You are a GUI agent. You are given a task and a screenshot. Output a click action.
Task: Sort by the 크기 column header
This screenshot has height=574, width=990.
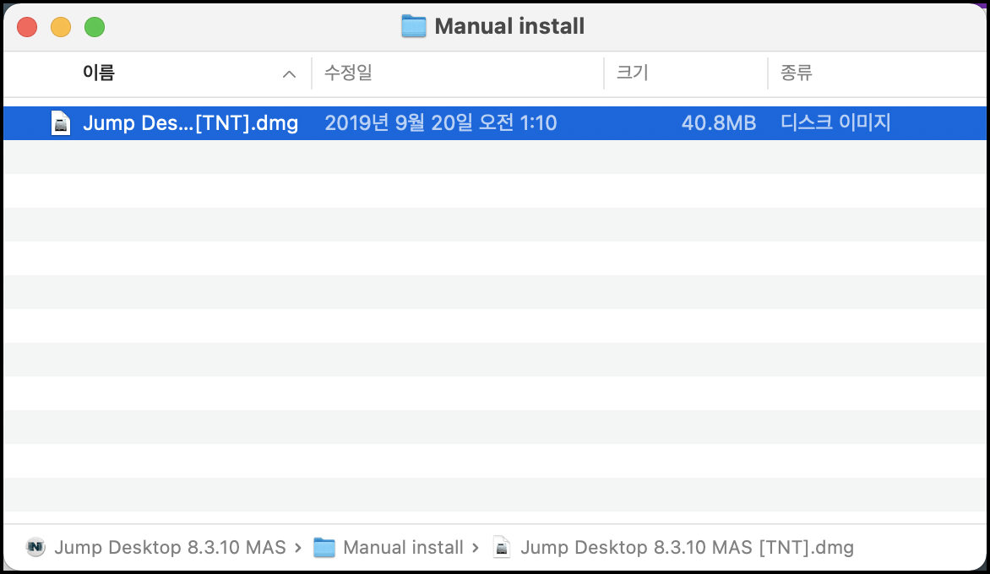click(632, 73)
